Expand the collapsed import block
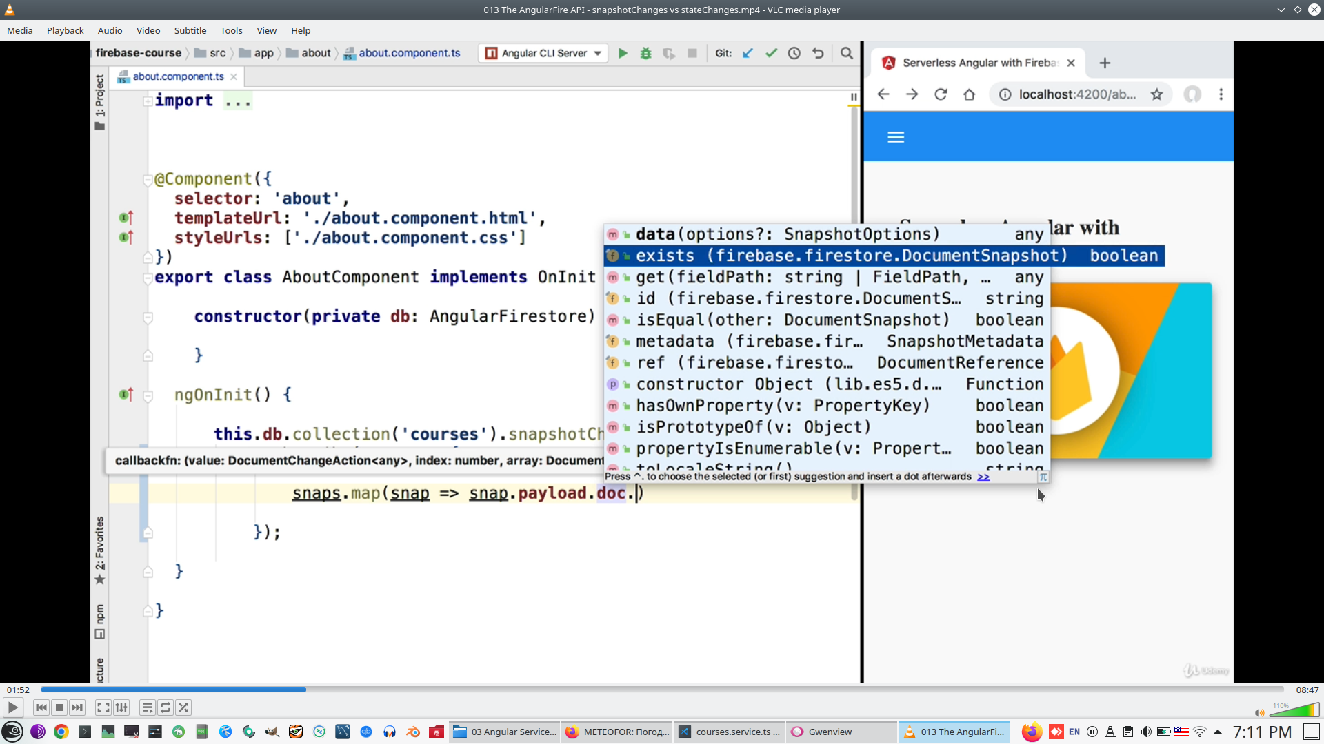This screenshot has height=744, width=1324. (148, 101)
